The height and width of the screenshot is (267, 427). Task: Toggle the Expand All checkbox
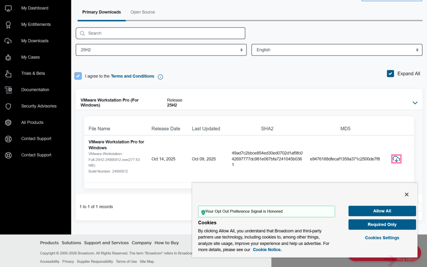(x=390, y=73)
